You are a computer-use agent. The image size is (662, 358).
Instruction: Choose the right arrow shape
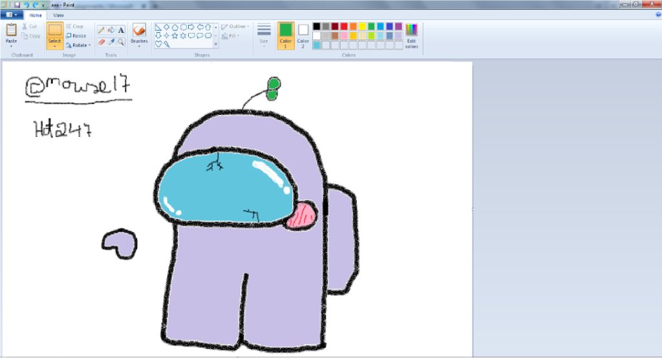pos(191,27)
